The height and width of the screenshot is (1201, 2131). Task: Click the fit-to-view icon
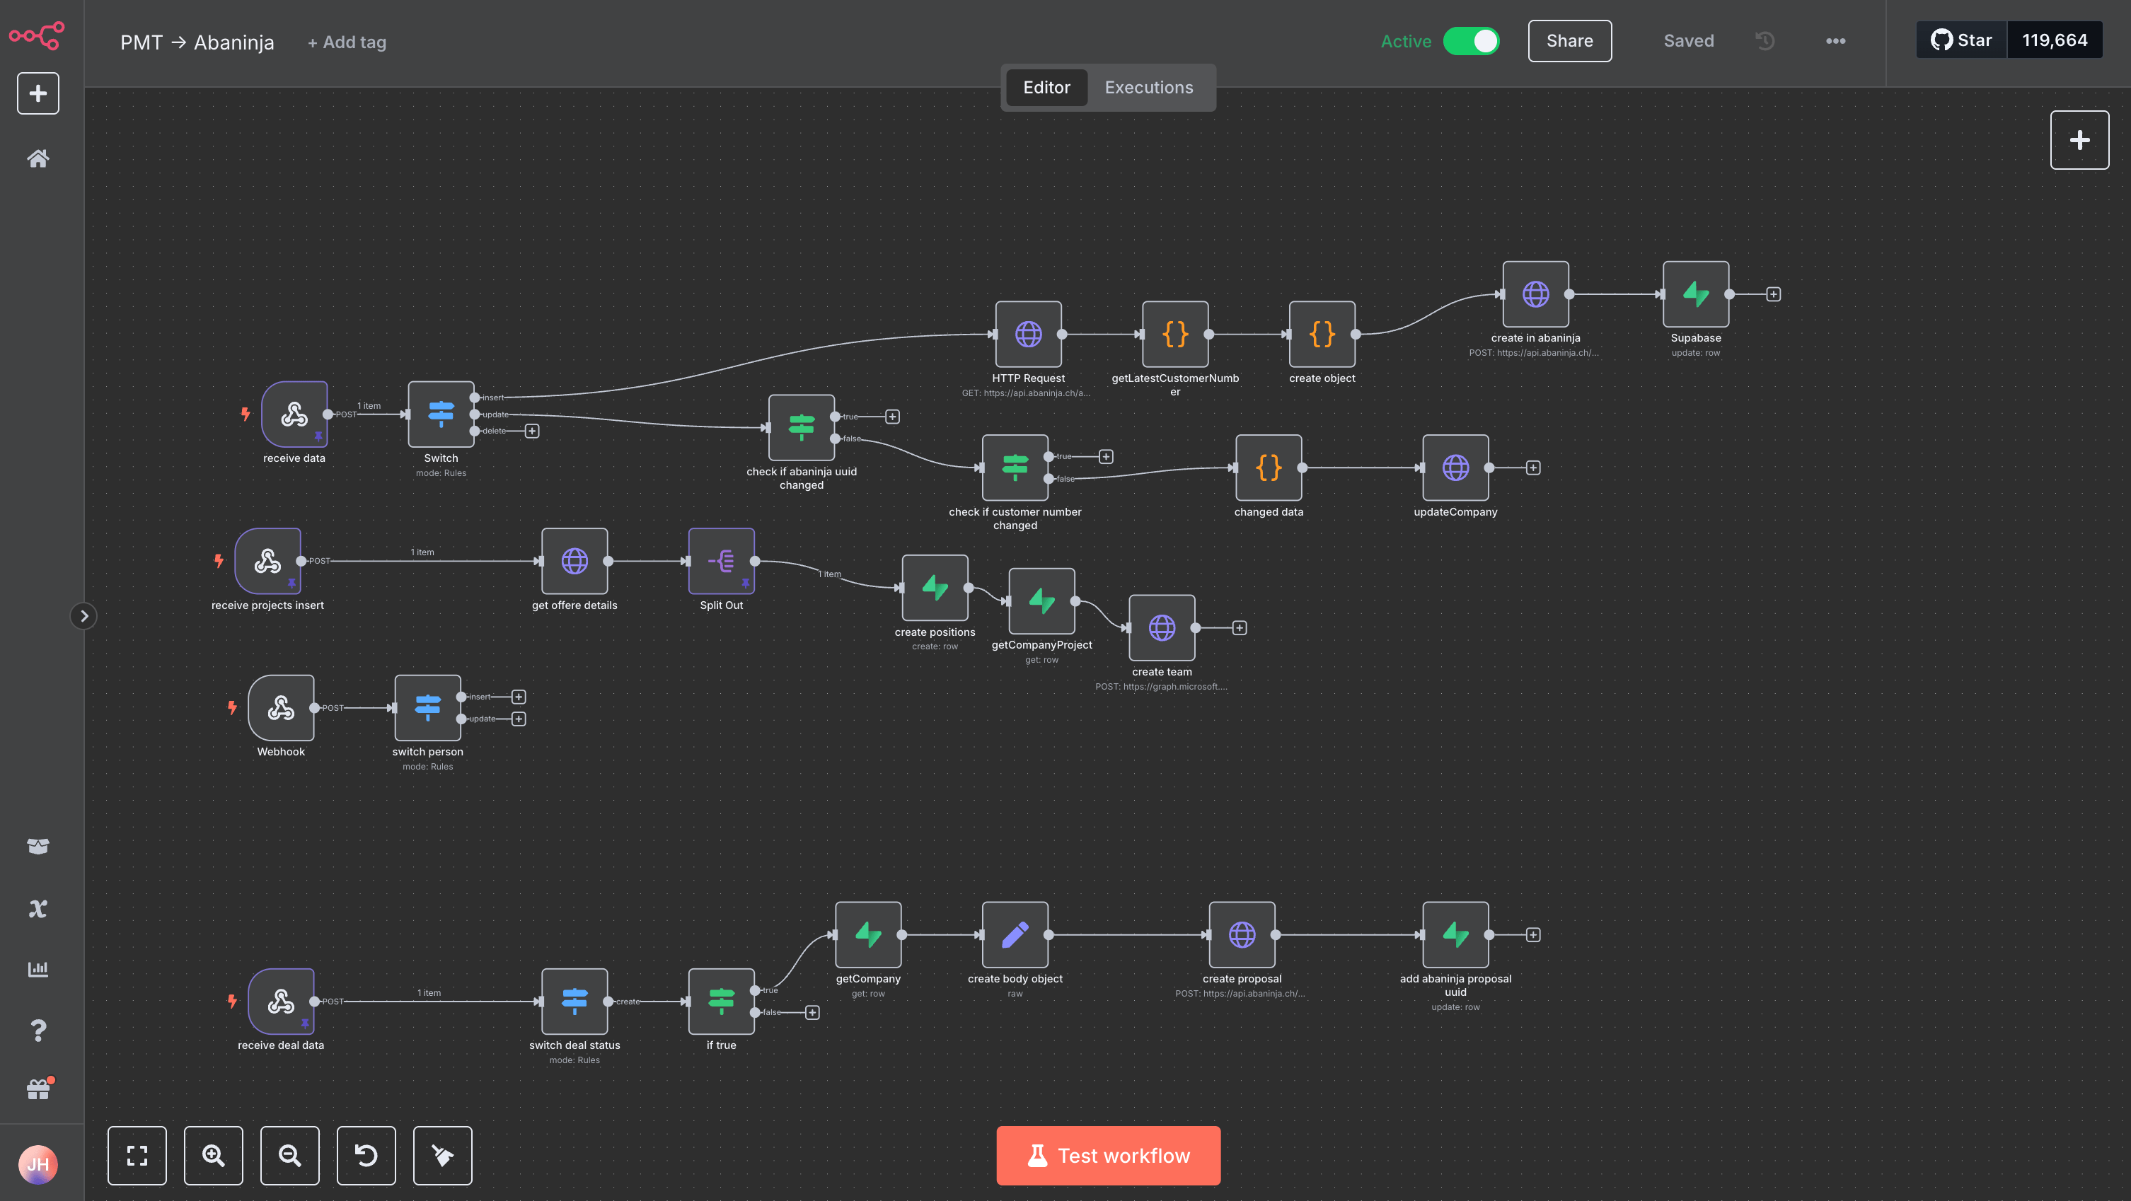[x=137, y=1155]
